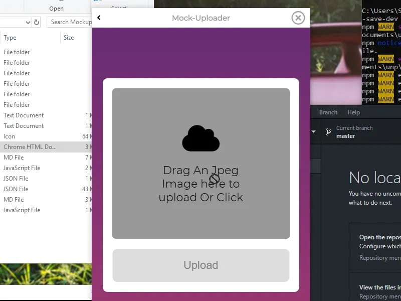Click the 'Open the repos...' suggestion text in GitHub Desktop

point(380,237)
